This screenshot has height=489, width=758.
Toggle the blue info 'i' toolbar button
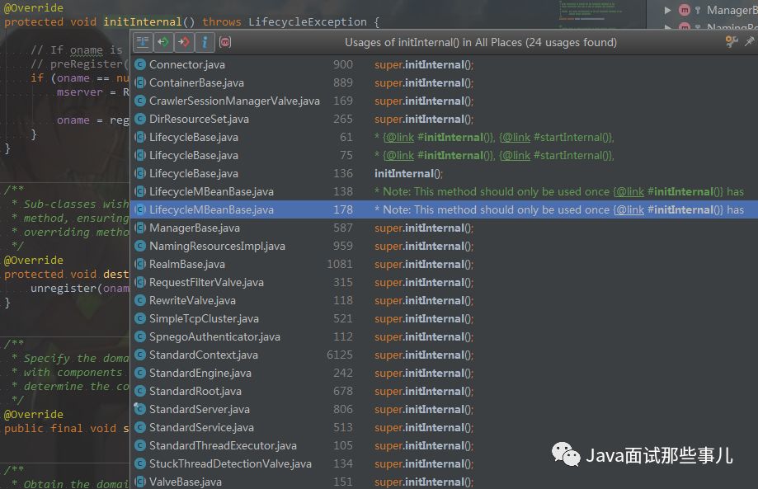[x=205, y=42]
